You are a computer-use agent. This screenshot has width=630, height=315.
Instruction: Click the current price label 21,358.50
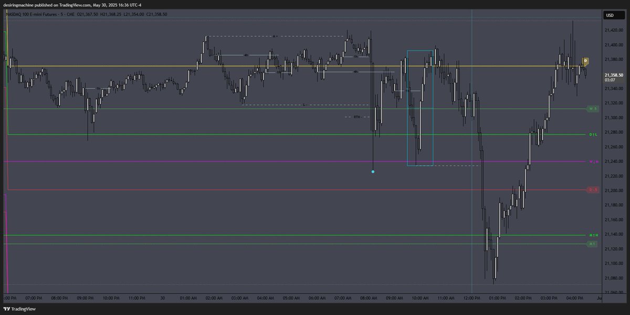pos(614,75)
